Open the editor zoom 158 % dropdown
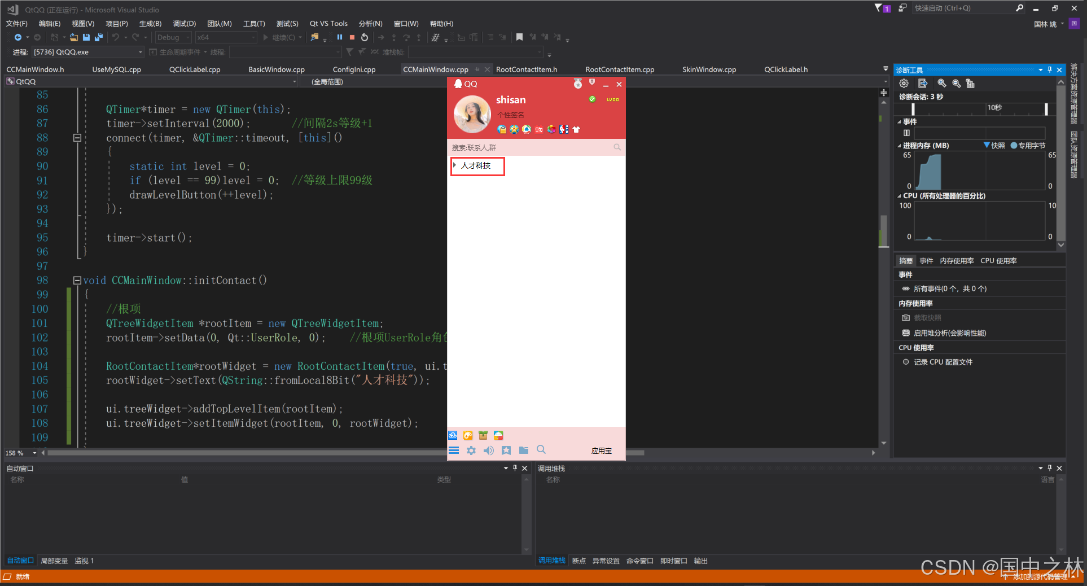 34,453
